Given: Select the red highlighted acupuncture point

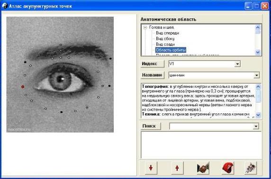Looking at the screenshot, I should 23,86.
